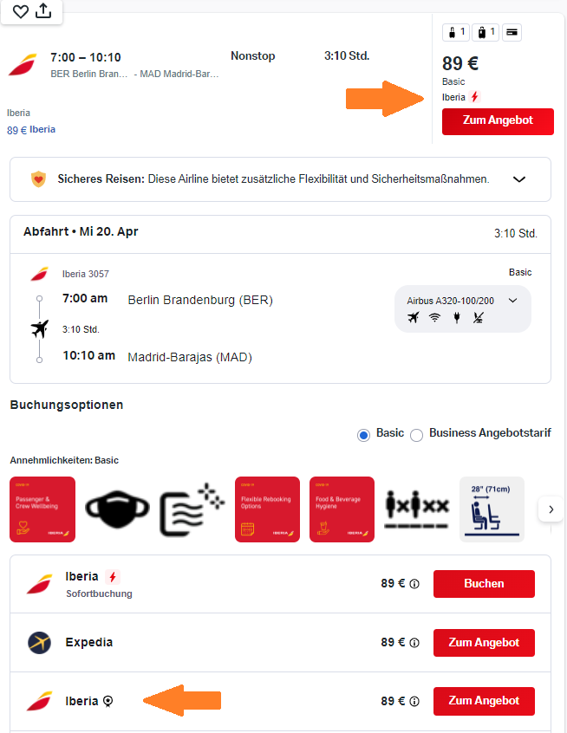Image resolution: width=567 pixels, height=733 pixels.
Task: Click the Wi-Fi amenity icon
Action: pos(435,318)
